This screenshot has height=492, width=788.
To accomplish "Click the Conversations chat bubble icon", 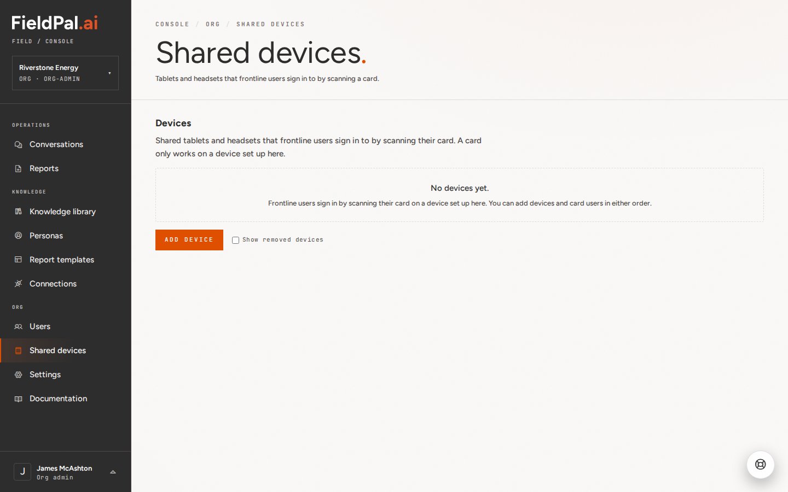I will coord(18,144).
